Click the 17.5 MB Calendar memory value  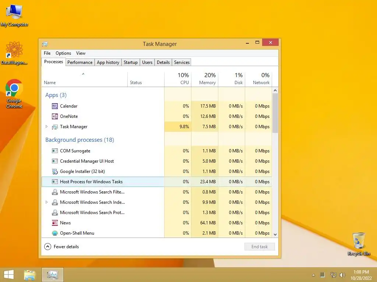208,106
